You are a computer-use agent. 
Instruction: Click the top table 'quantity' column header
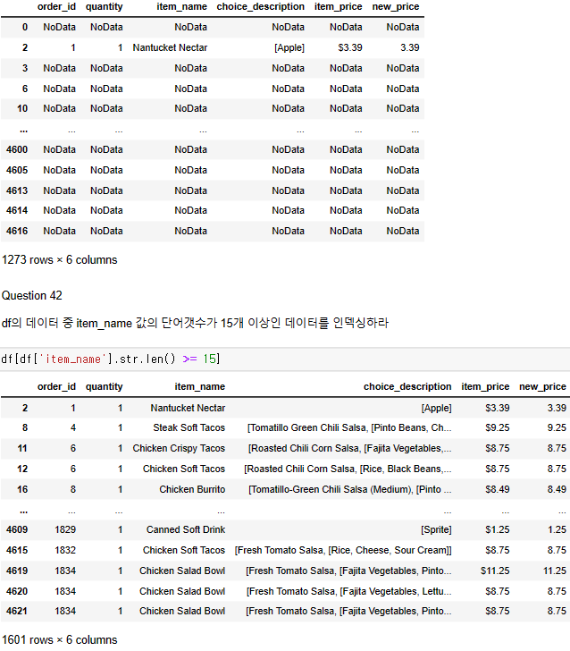pos(105,6)
